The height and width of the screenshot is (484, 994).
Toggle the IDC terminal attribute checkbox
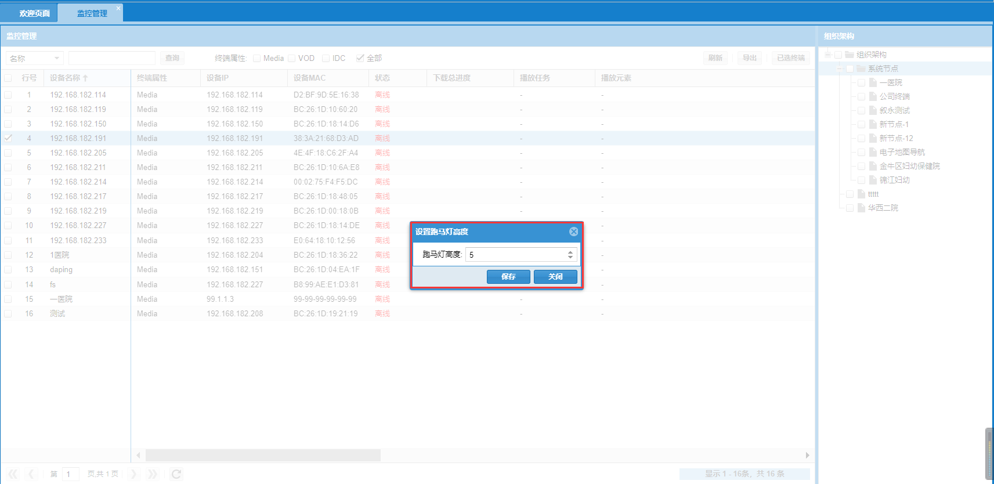tap(326, 58)
